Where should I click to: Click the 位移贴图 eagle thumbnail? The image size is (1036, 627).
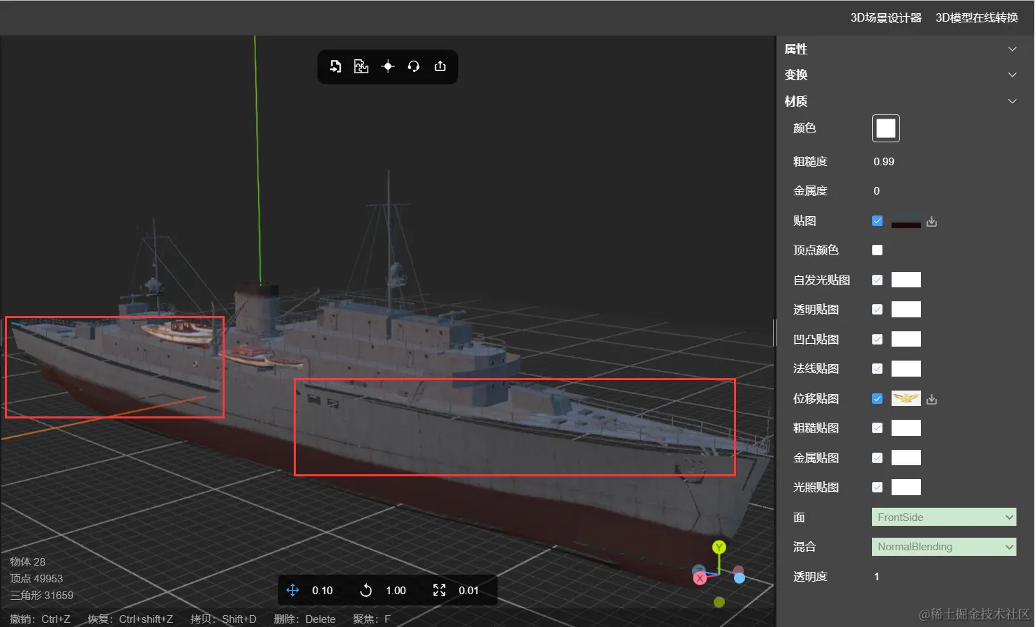(x=906, y=399)
